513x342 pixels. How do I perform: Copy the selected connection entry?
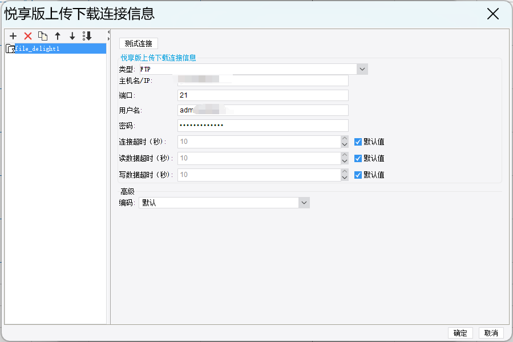[x=43, y=35]
